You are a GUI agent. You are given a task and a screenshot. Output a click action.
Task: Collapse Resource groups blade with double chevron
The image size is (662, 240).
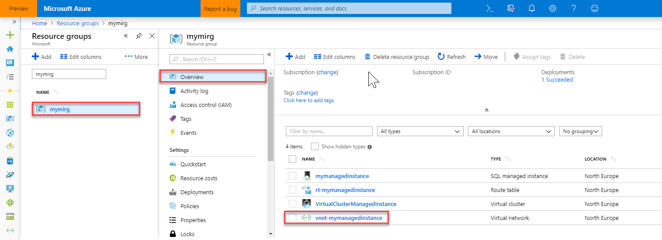click(126, 36)
